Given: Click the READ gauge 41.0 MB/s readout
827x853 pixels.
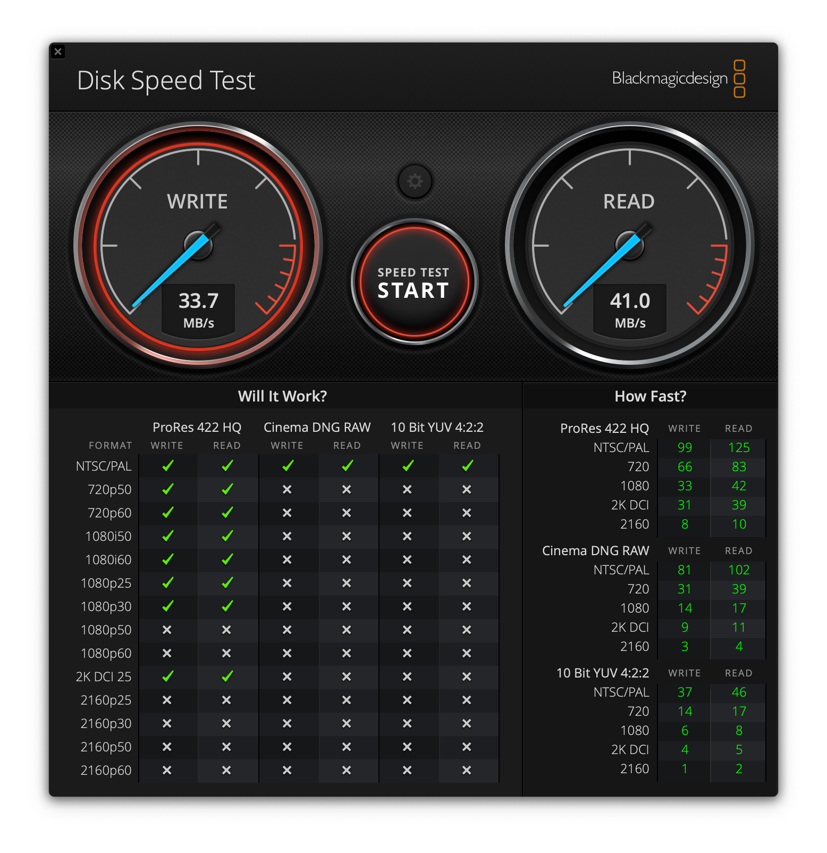Looking at the screenshot, I should [630, 310].
